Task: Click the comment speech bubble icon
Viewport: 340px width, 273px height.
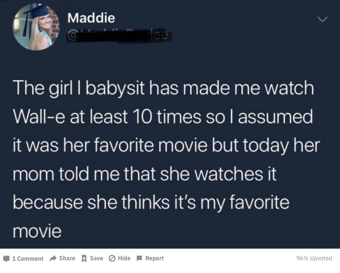Action: pyautogui.click(x=6, y=258)
